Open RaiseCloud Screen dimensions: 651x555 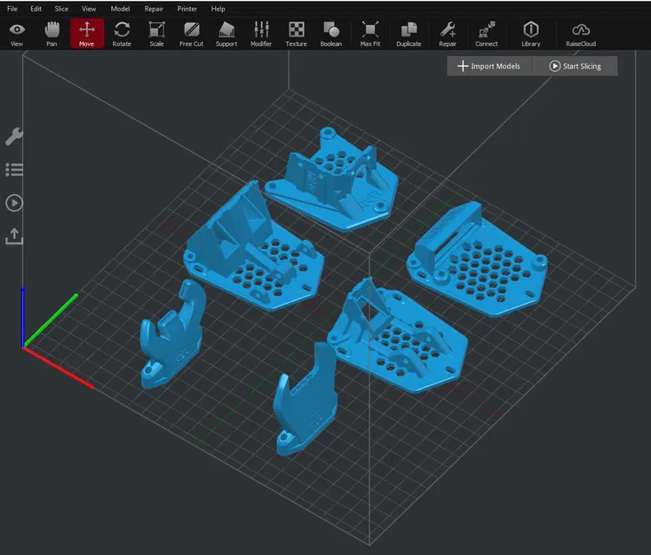pyautogui.click(x=581, y=34)
